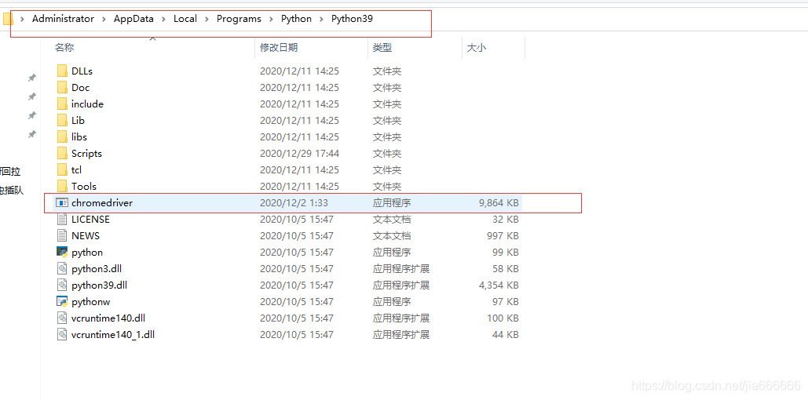Image resolution: width=808 pixels, height=400 pixels.
Task: Click the vcruntime140_1.dll file icon
Action: pos(62,335)
